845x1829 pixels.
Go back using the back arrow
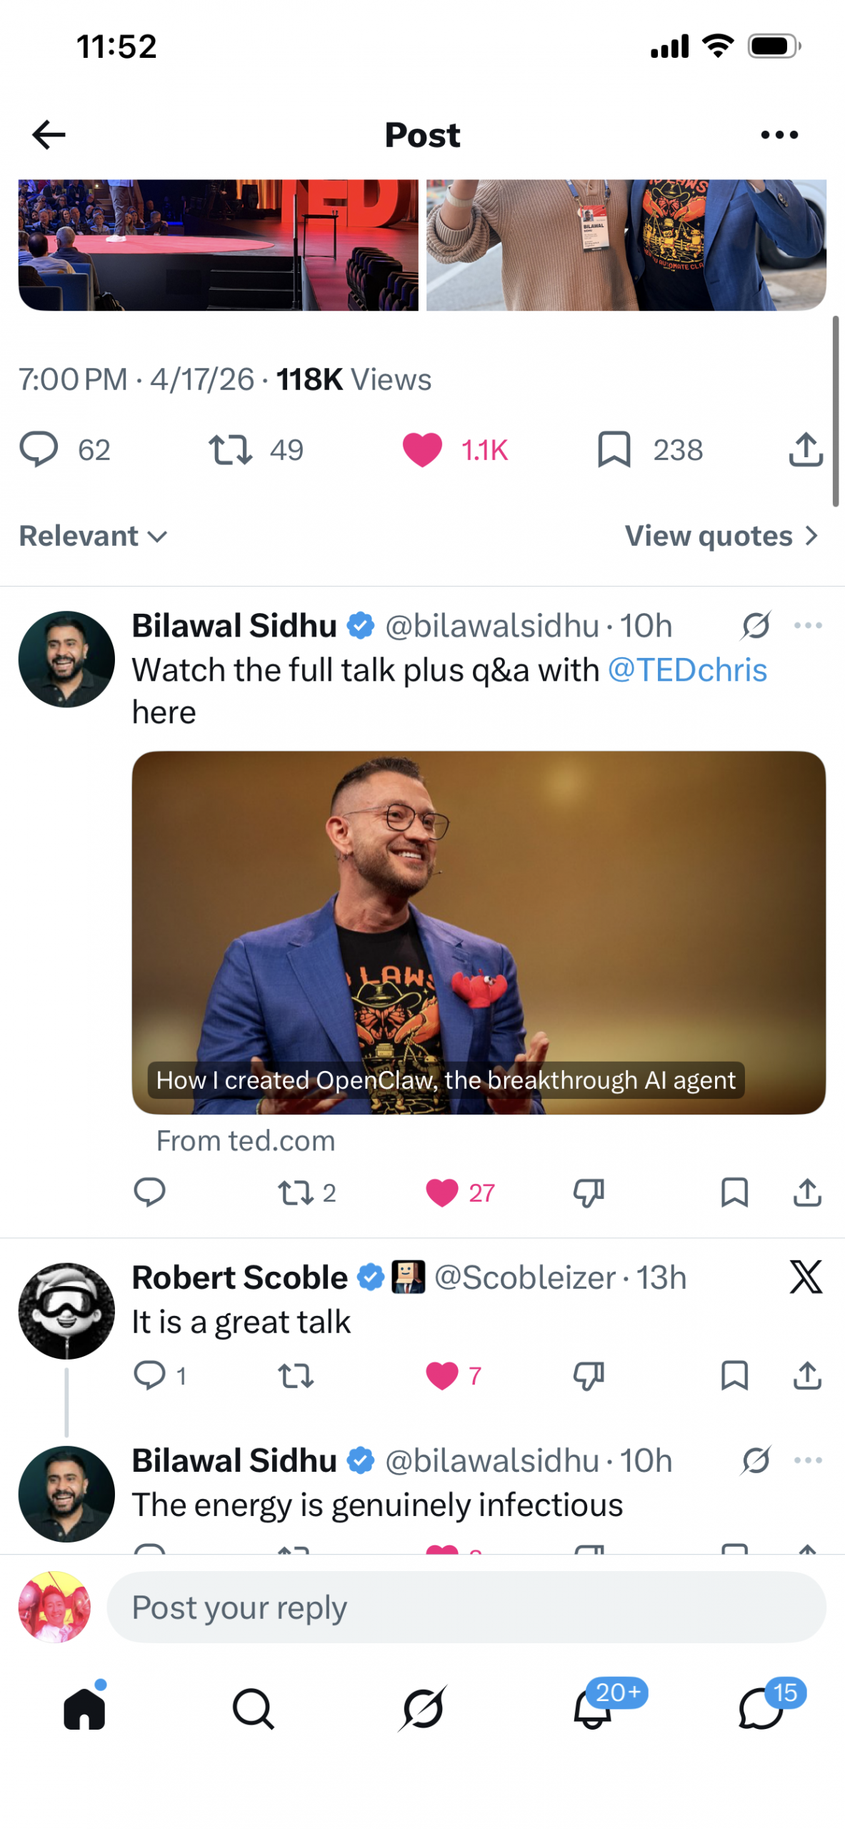coord(49,135)
